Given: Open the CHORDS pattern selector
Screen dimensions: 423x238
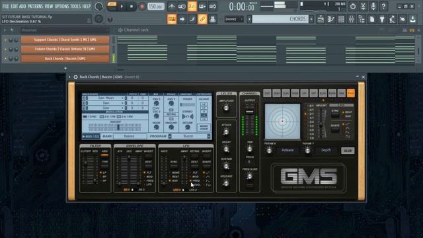Looking at the screenshot, I should (x=280, y=19).
